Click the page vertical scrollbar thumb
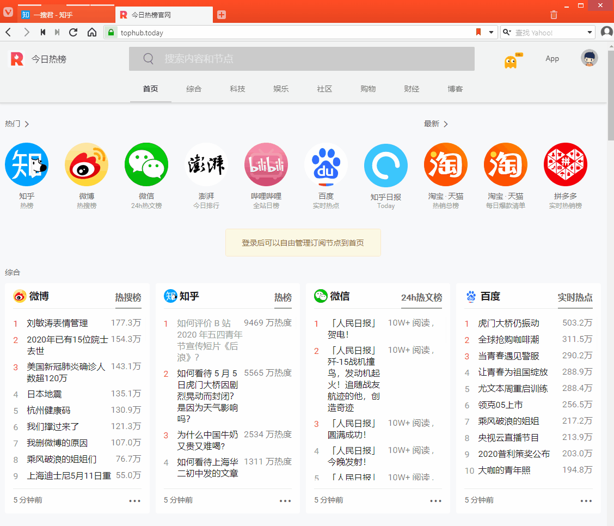 611,95
